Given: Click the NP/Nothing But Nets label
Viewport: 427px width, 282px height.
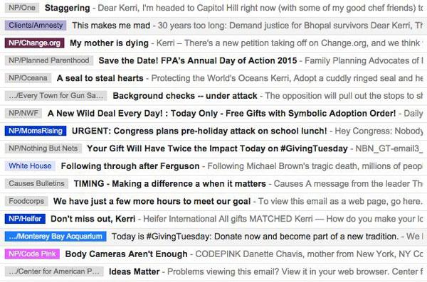Looking at the screenshot, I should 43,148.
